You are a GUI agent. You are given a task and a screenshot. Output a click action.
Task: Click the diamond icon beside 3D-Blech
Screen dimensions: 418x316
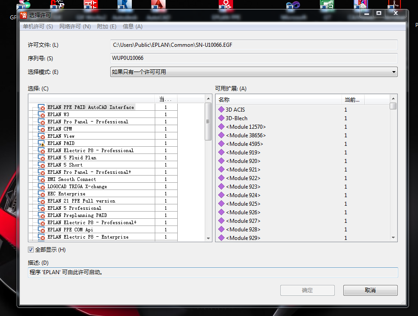click(x=221, y=118)
